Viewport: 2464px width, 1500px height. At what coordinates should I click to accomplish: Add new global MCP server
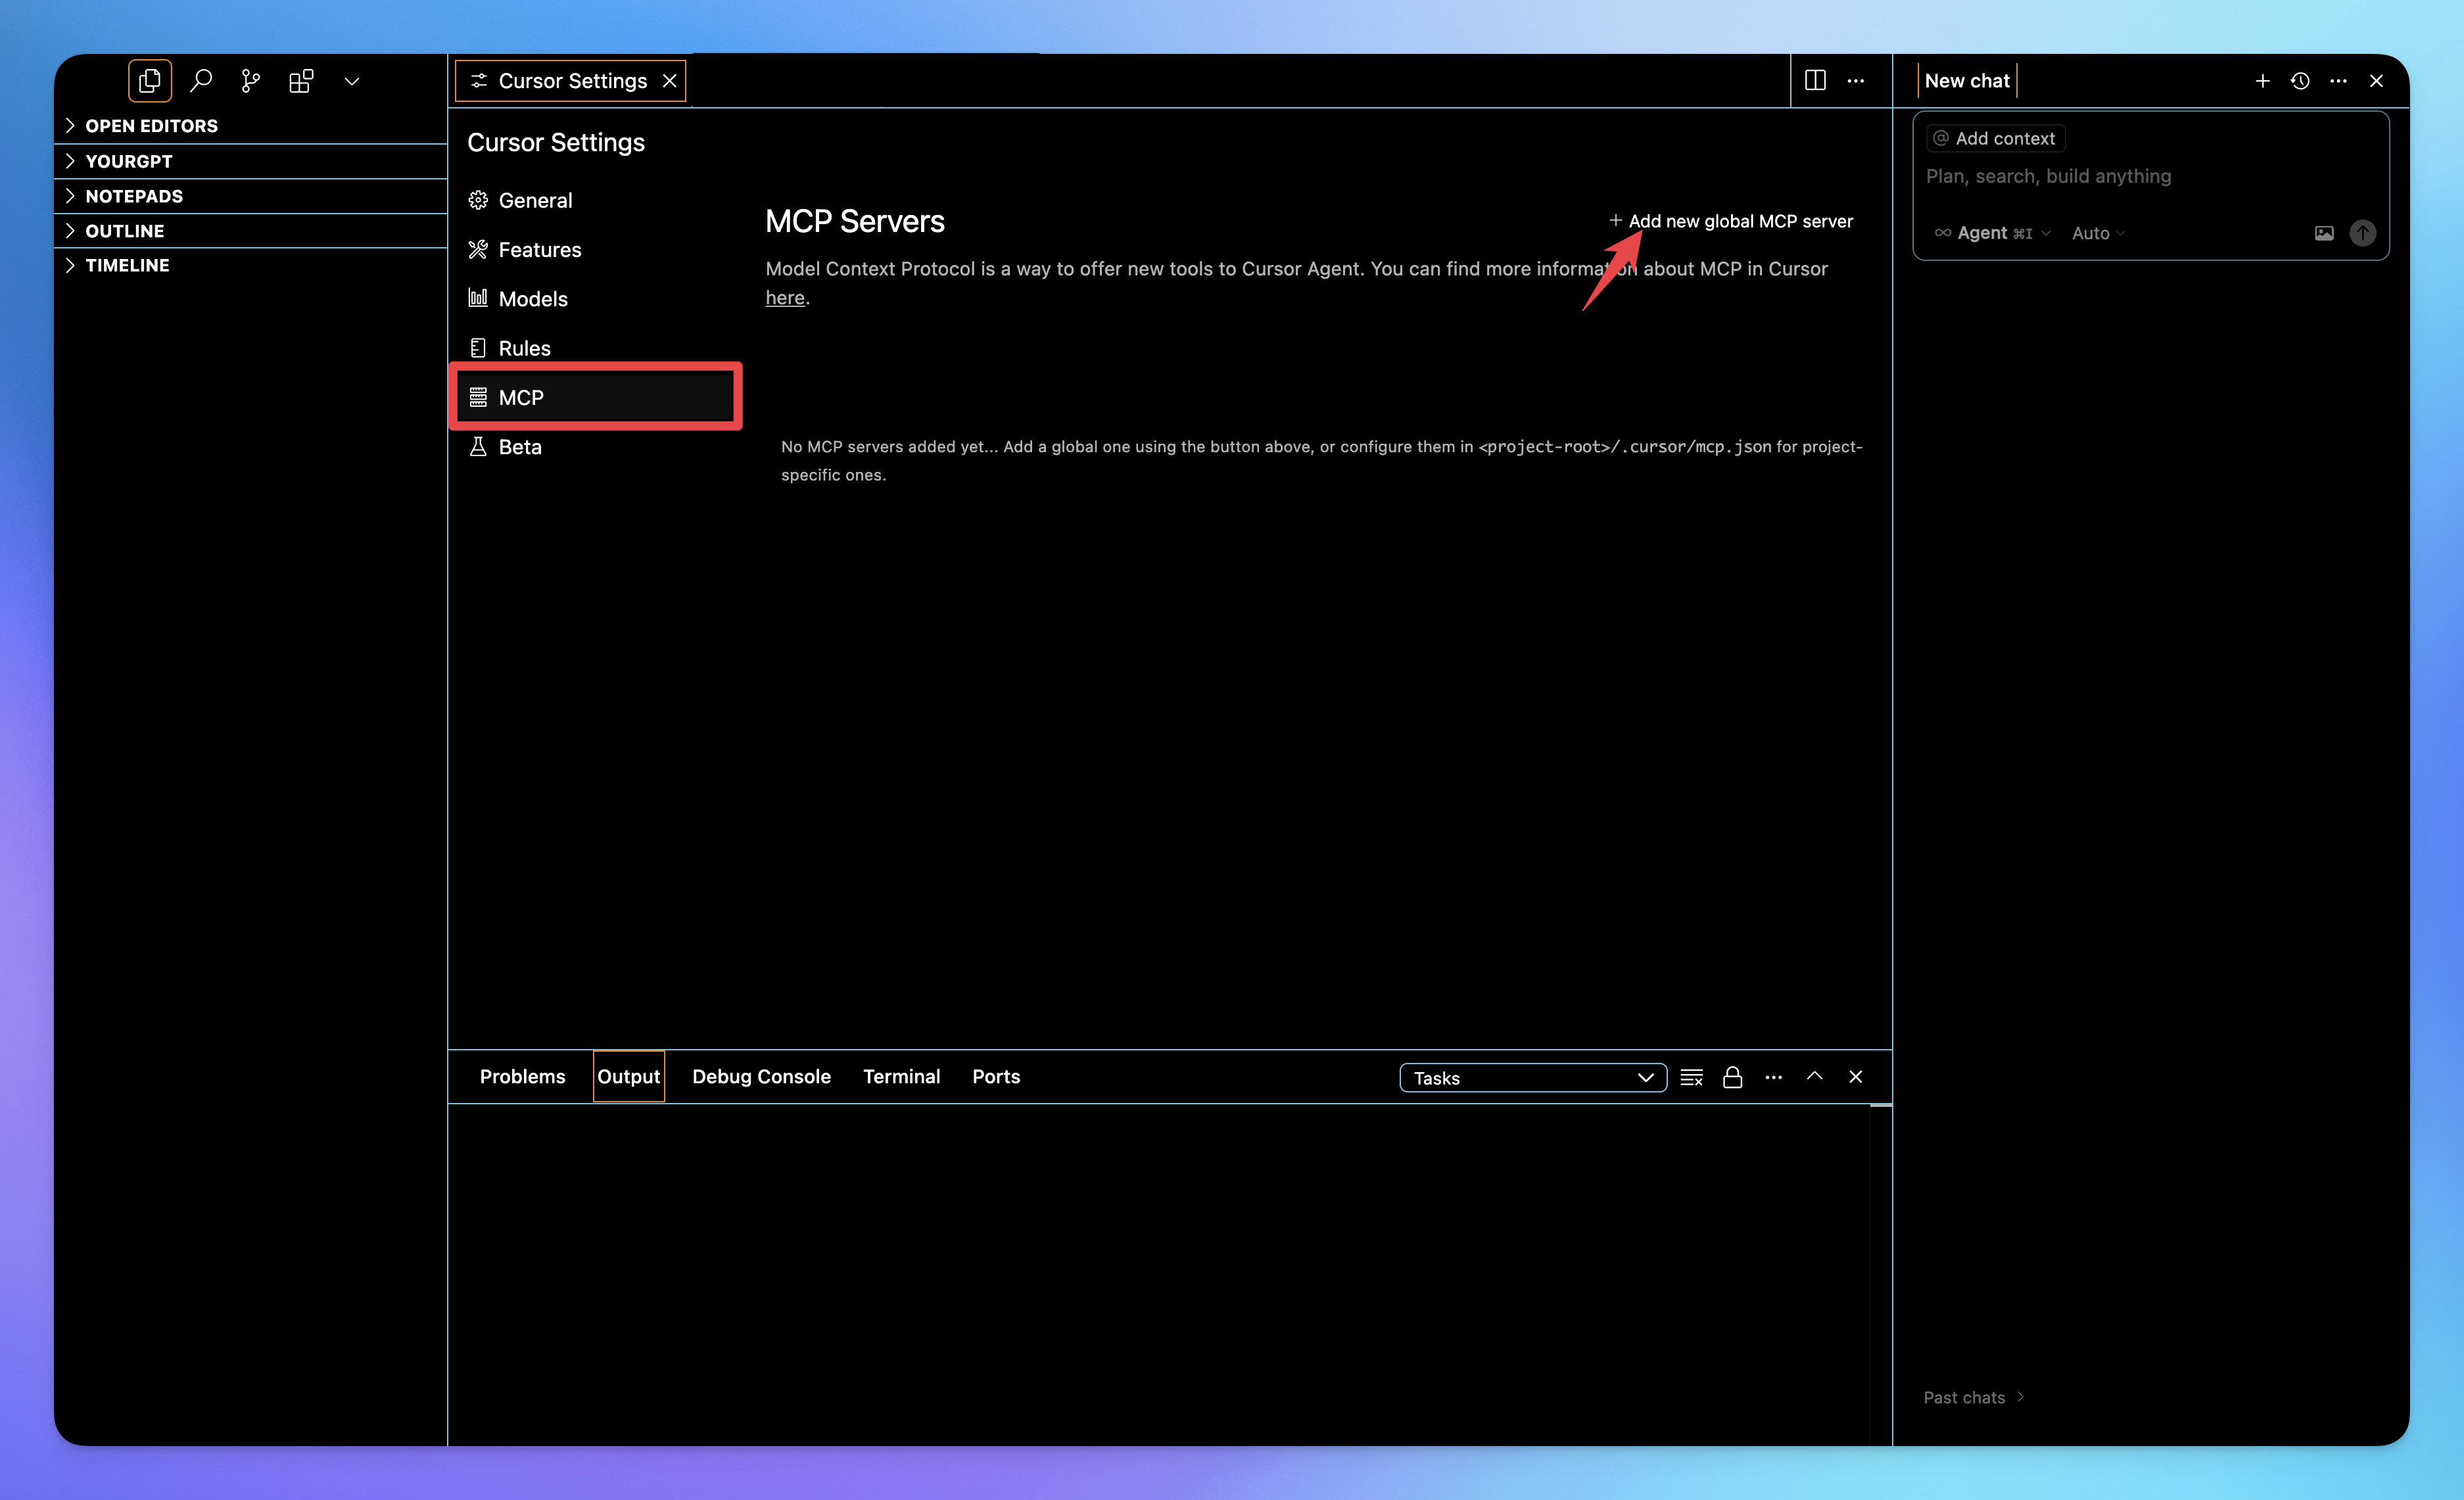[1730, 221]
